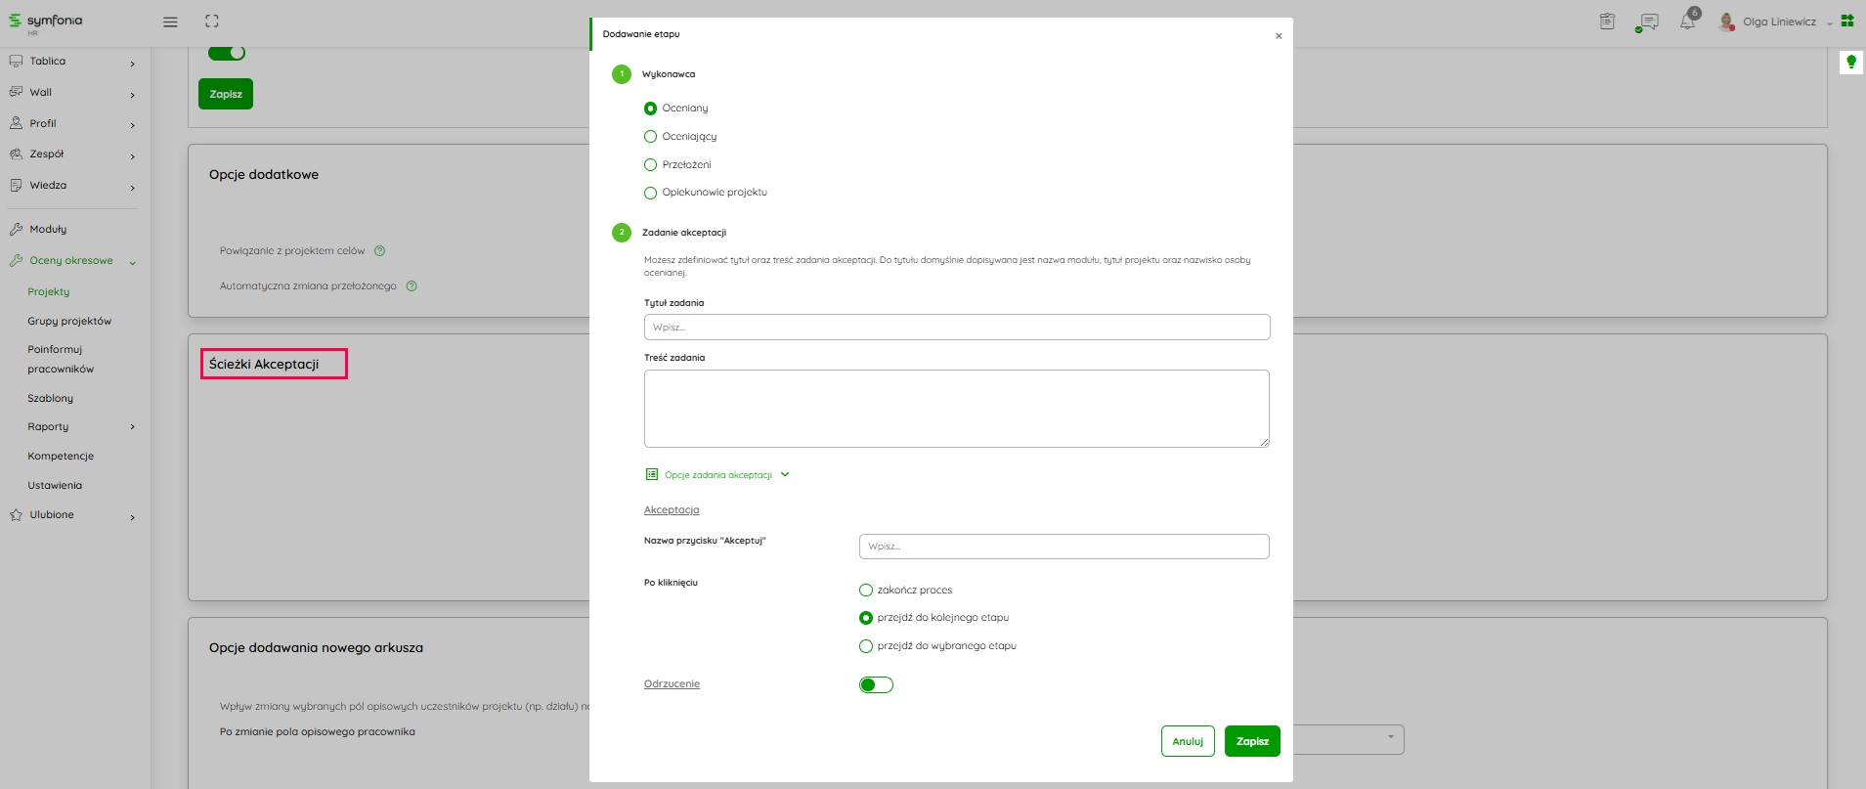The width and height of the screenshot is (1866, 789).
Task: Click the green lightbulb hint icon
Action: (1850, 63)
